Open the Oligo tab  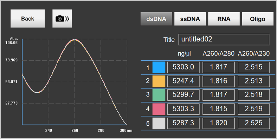(x=258, y=19)
